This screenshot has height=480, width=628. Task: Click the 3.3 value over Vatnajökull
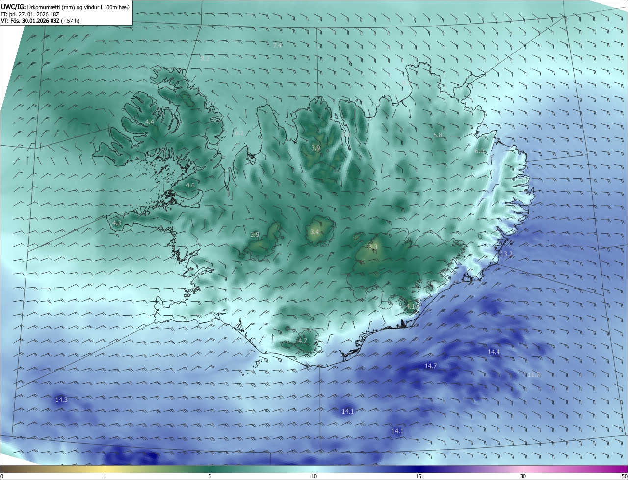(373, 247)
